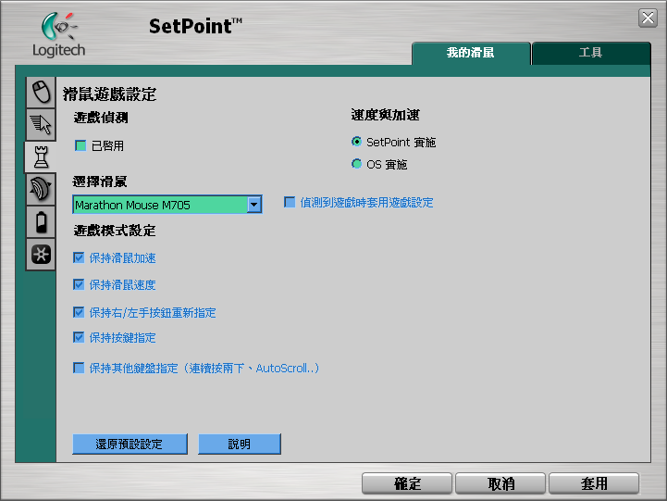Click the 滑鼠遊戲設定 page heading
Viewport: 667px width, 501px height.
[x=110, y=94]
